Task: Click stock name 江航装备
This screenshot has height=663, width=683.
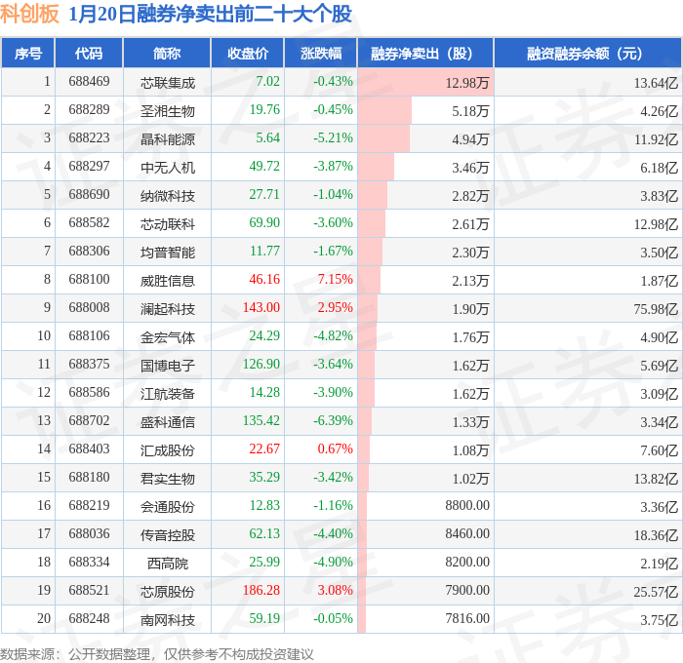Action: [167, 394]
